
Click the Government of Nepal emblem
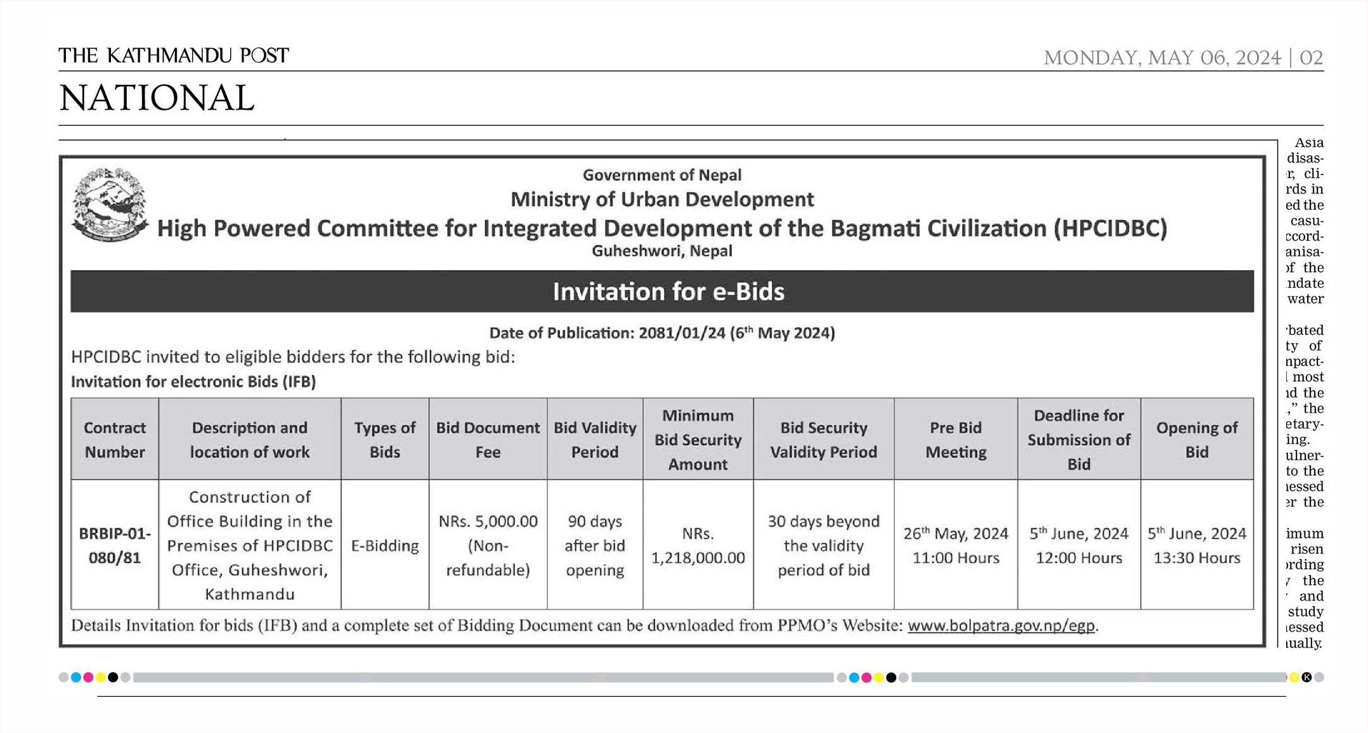click(110, 204)
